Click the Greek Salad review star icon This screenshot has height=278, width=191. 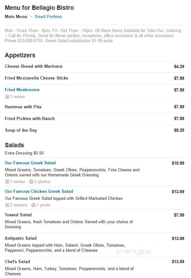[7, 181]
